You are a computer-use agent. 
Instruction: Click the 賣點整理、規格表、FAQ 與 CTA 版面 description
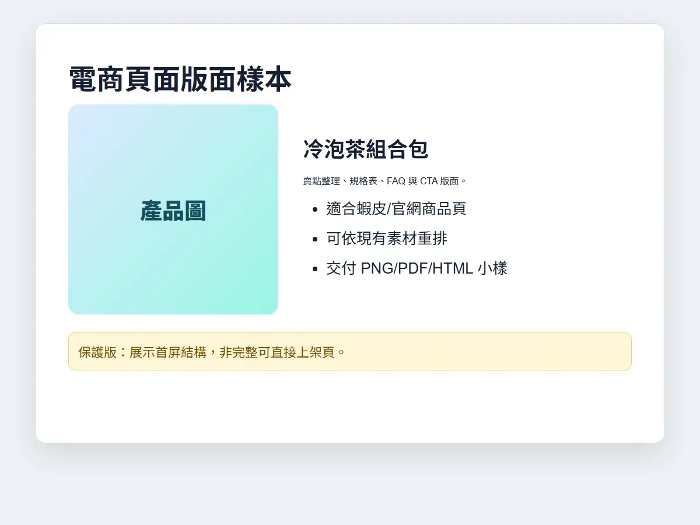[385, 181]
